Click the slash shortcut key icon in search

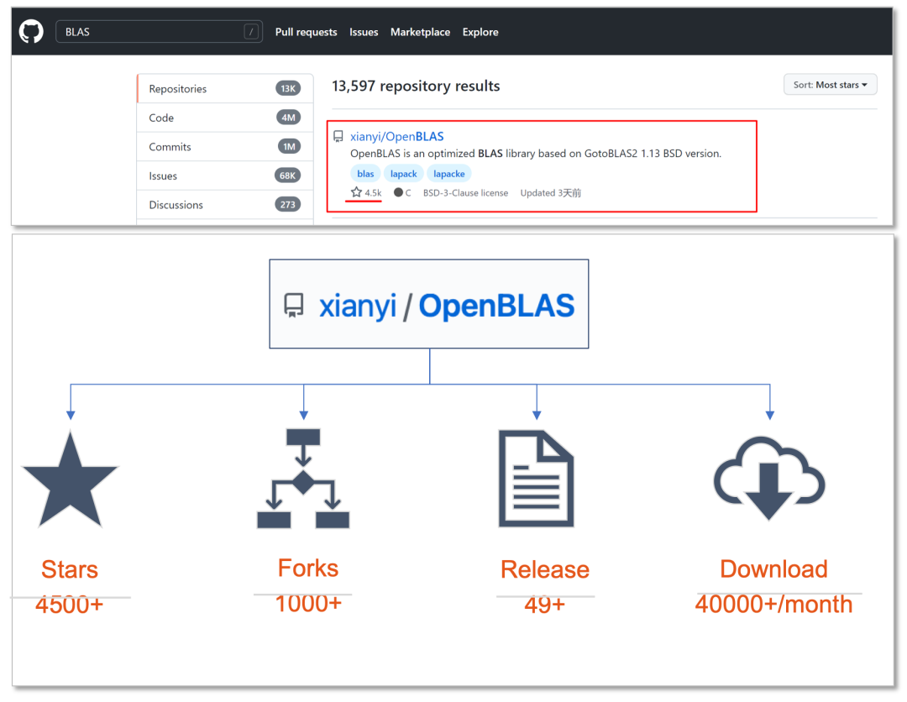pyautogui.click(x=251, y=32)
